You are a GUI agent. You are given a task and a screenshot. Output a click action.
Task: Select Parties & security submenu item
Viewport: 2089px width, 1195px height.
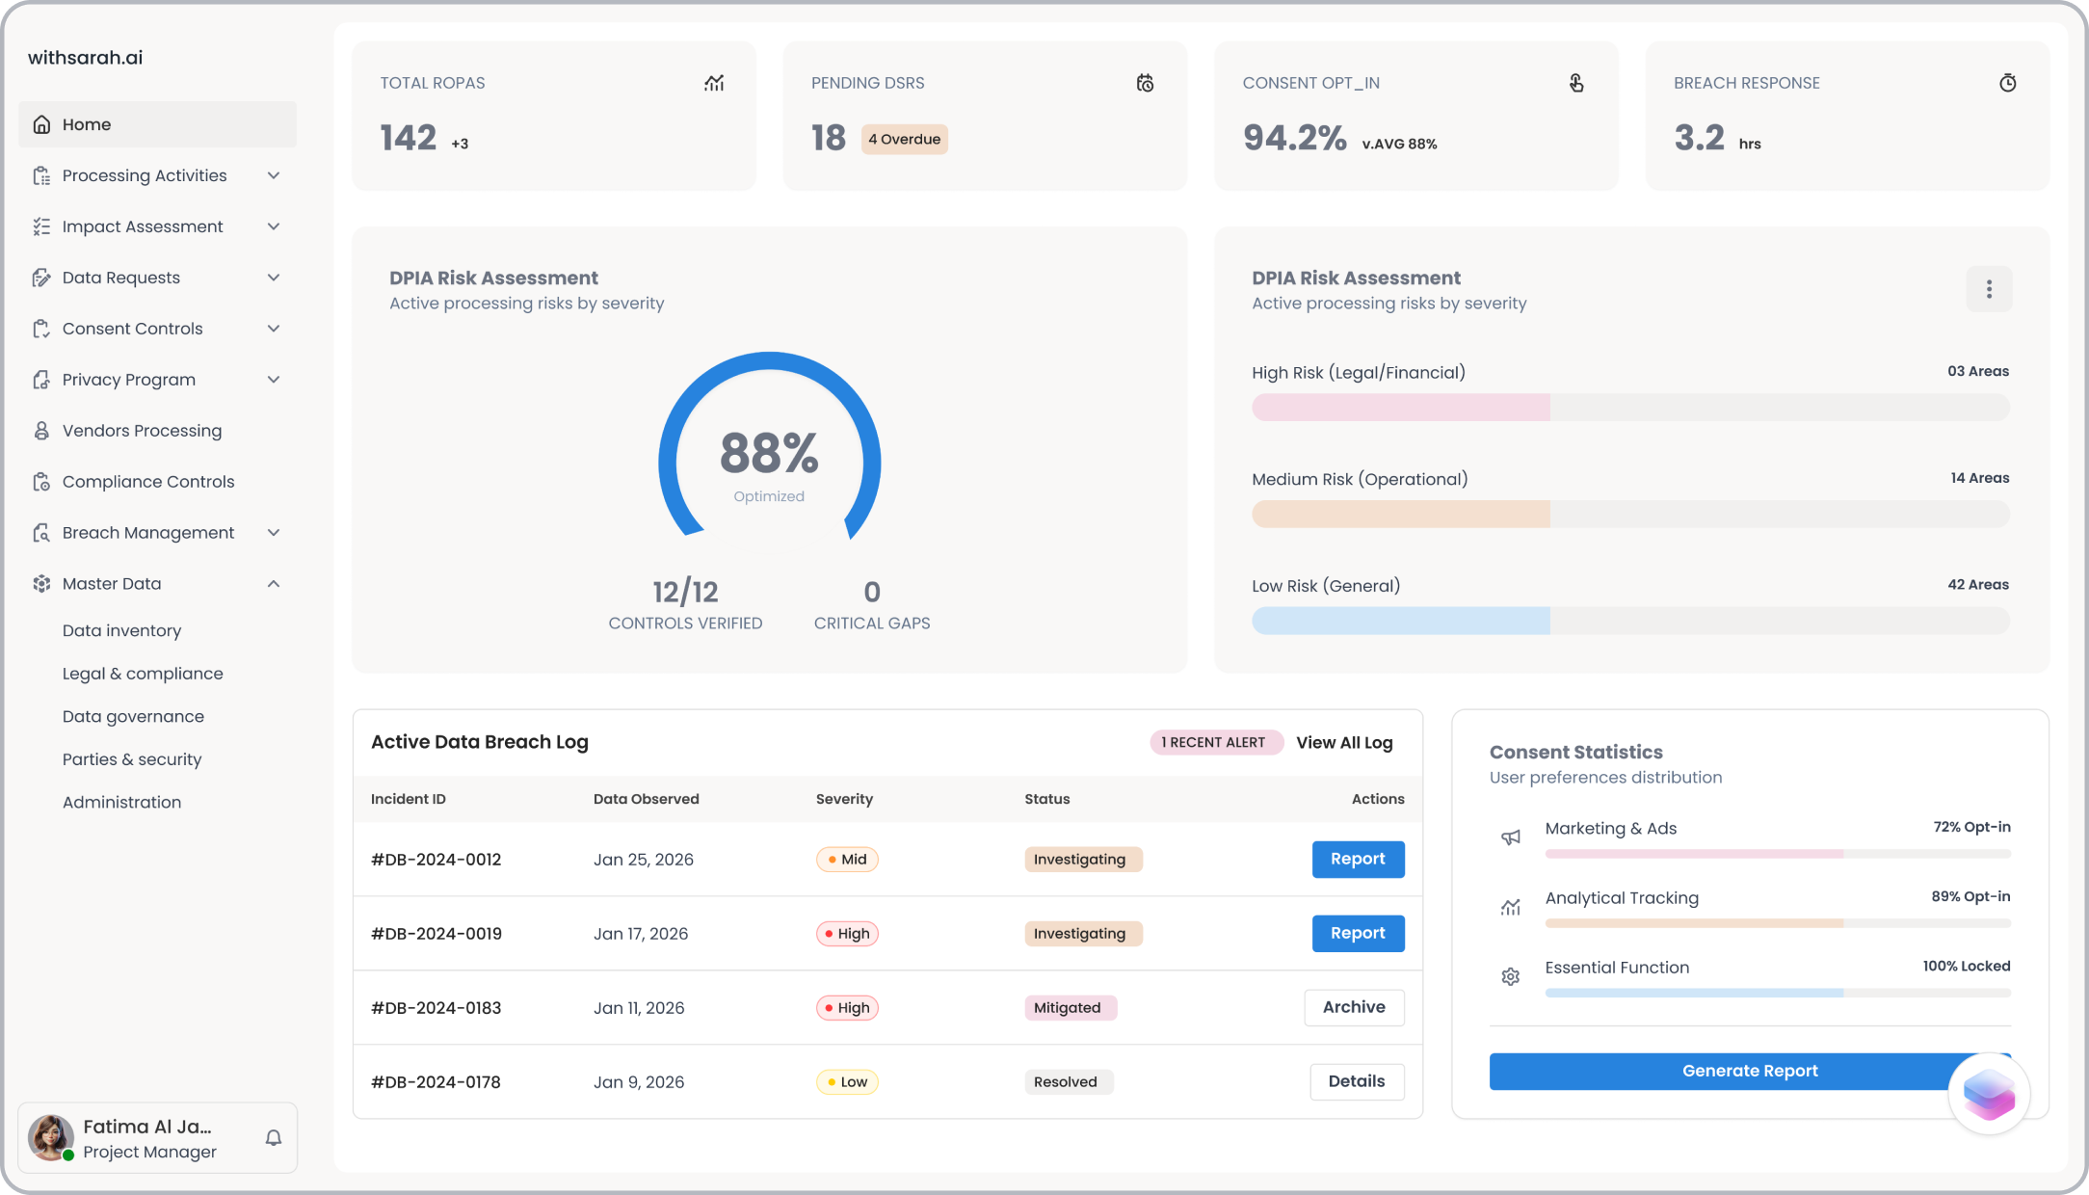pyautogui.click(x=132, y=759)
